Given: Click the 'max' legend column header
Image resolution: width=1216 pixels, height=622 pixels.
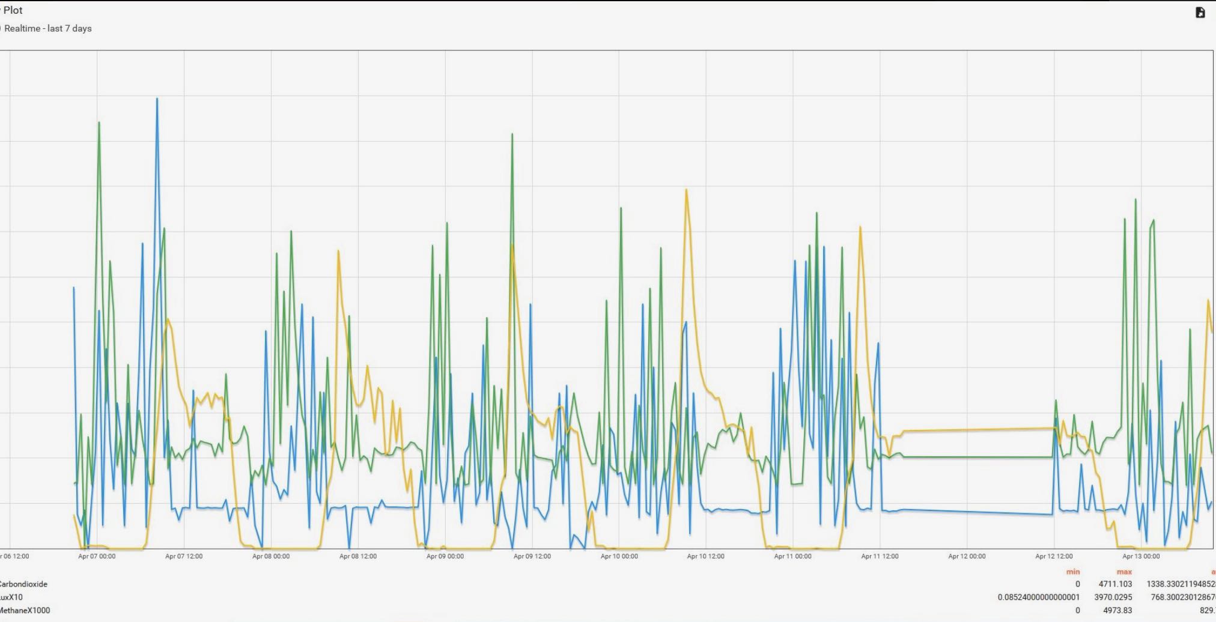Looking at the screenshot, I should [1124, 572].
